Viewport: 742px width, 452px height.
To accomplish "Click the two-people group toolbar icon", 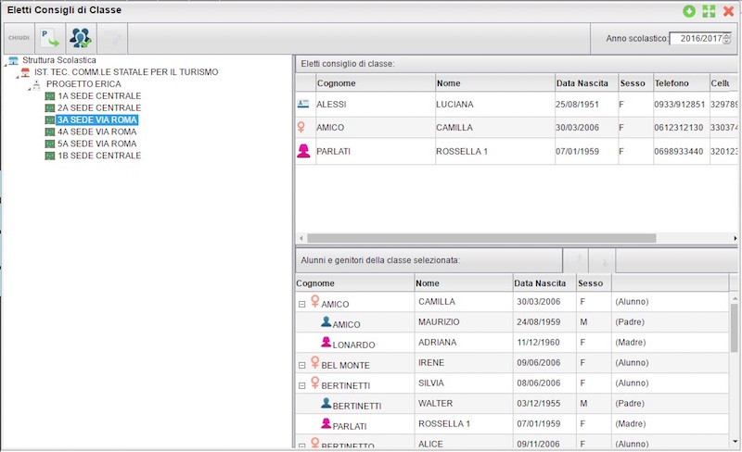I will pyautogui.click(x=81, y=38).
